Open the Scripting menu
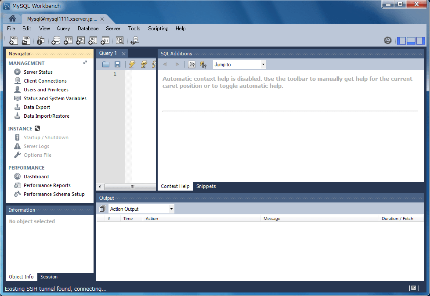The width and height of the screenshot is (430, 296). click(x=158, y=29)
